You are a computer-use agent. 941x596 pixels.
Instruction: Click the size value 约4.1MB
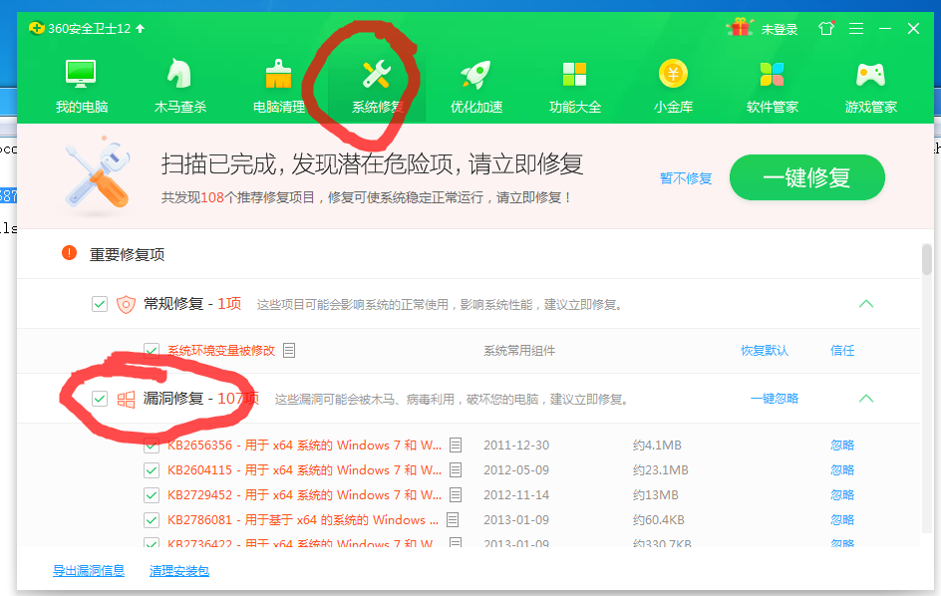tap(657, 445)
